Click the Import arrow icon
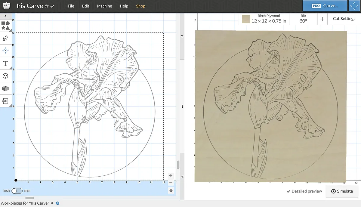Image resolution: width=361 pixels, height=207 pixels. (5, 101)
